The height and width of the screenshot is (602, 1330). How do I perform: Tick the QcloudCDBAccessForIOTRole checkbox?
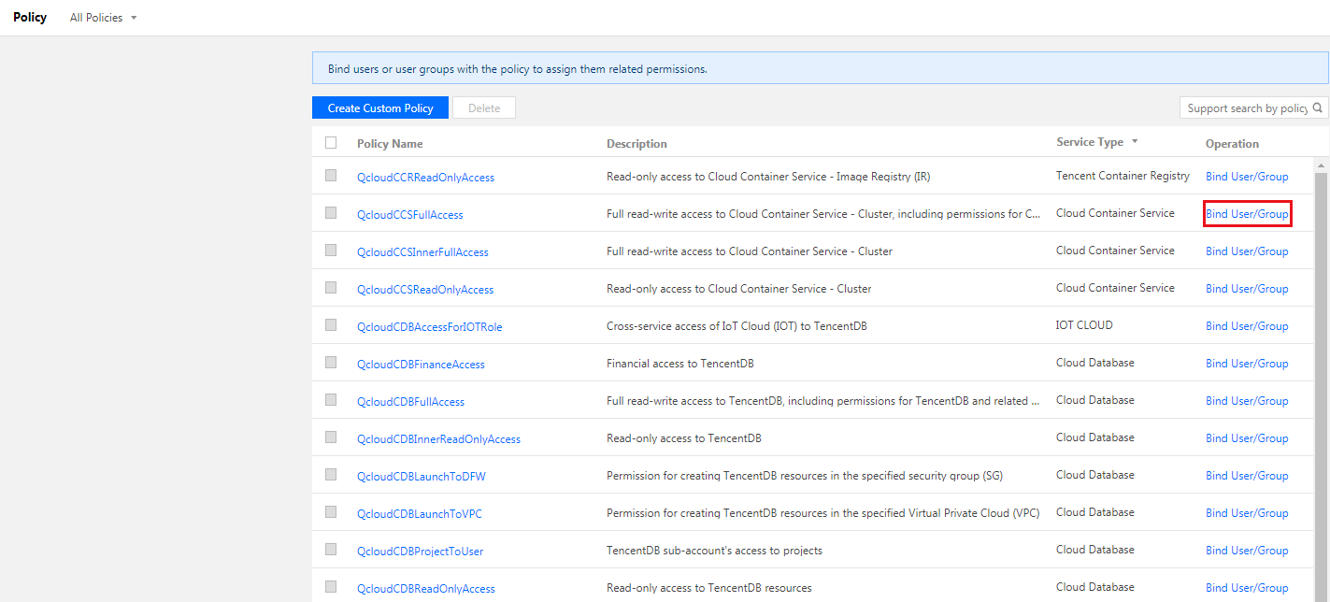331,324
